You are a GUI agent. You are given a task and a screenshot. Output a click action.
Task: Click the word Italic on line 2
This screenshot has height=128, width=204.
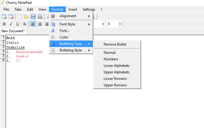coord(13,43)
